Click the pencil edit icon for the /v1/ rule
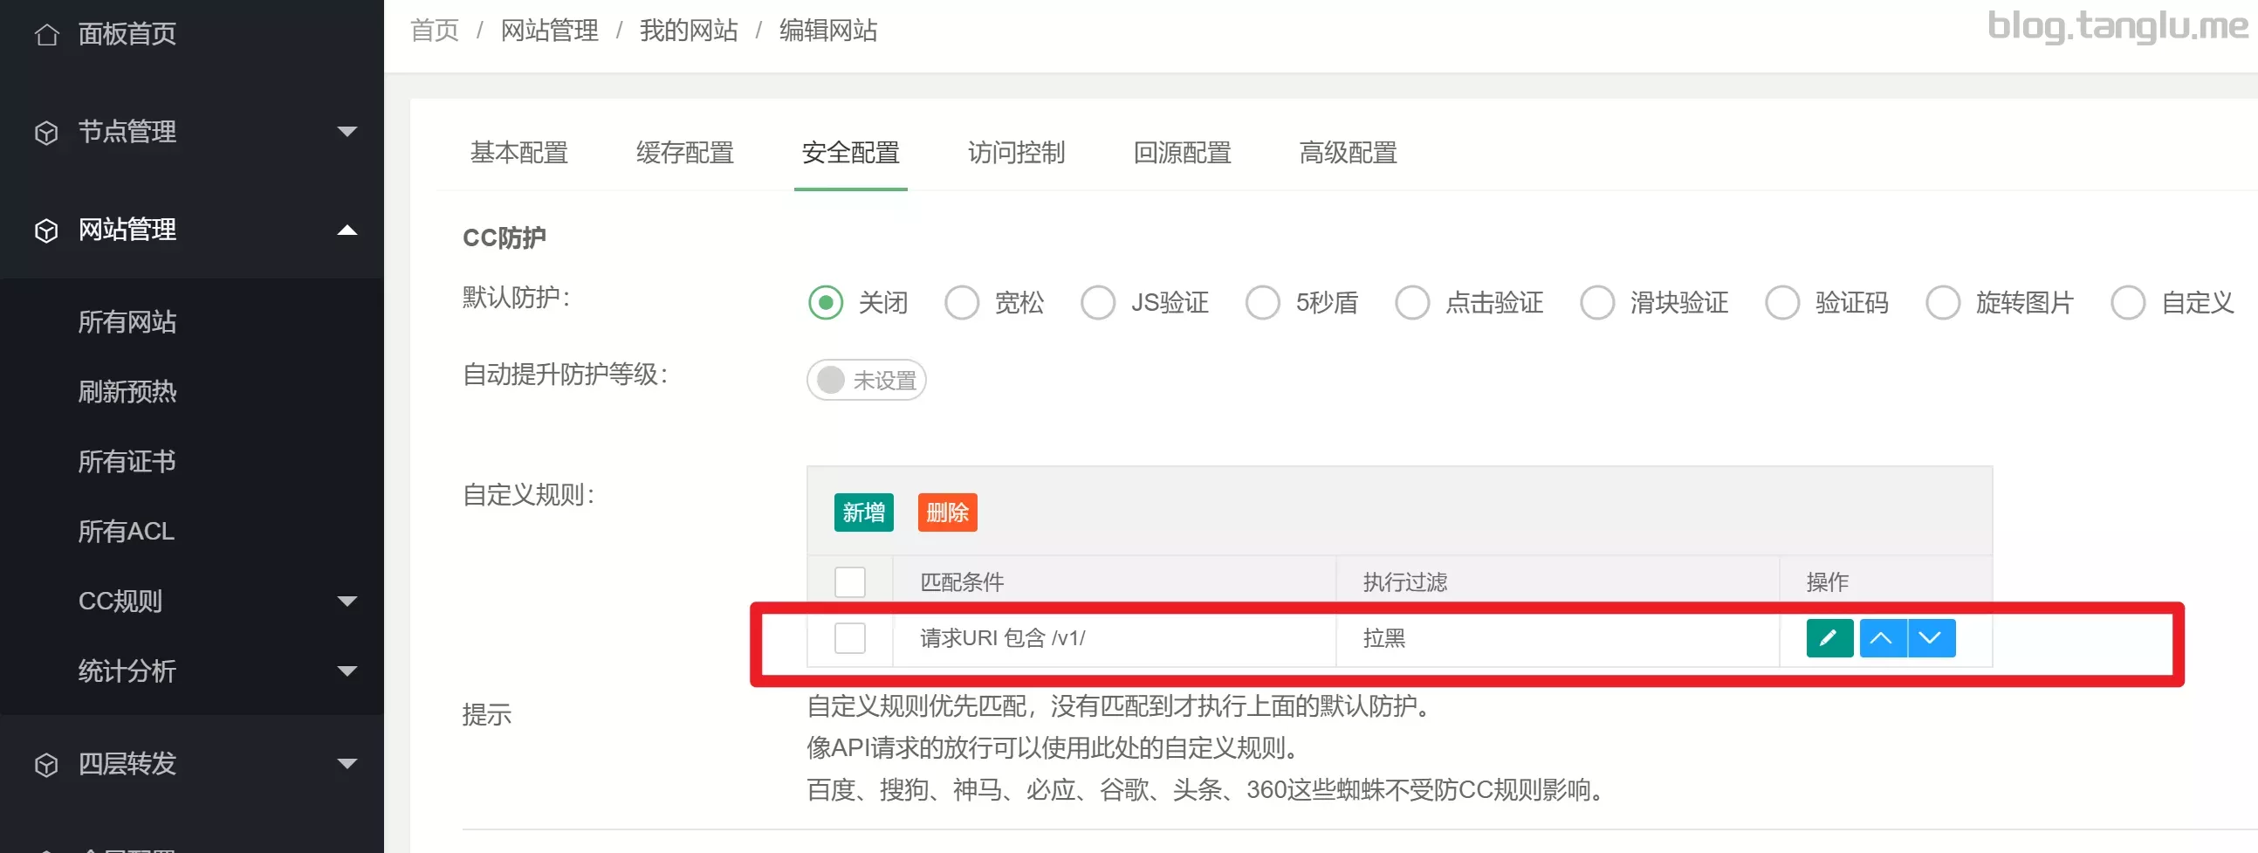This screenshot has width=2258, height=853. [x=1829, y=638]
